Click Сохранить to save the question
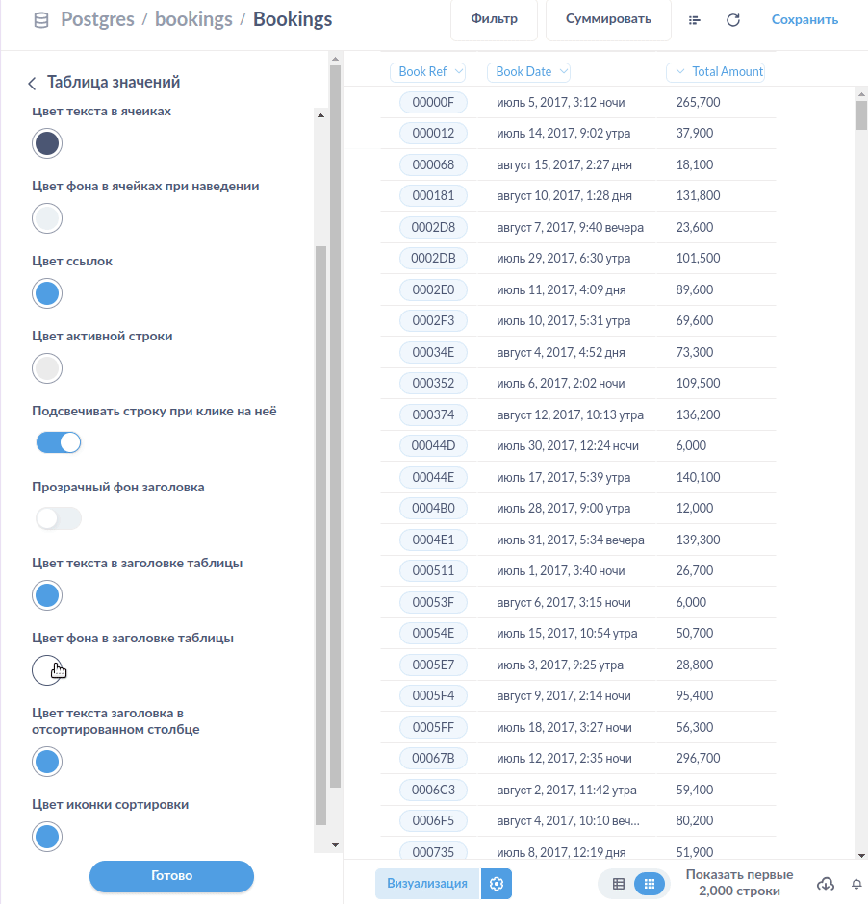 pyautogui.click(x=804, y=20)
